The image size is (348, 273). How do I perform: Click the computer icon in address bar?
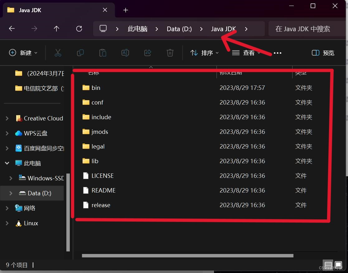[x=103, y=29]
